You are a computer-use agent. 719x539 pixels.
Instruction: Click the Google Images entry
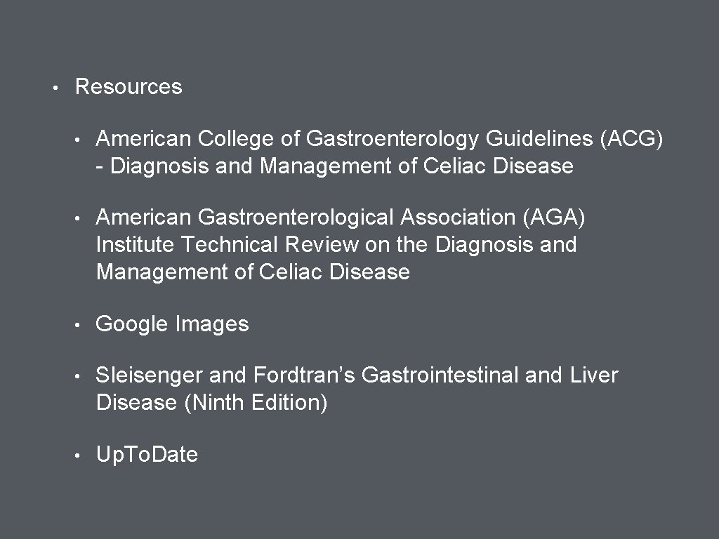pyautogui.click(x=172, y=324)
